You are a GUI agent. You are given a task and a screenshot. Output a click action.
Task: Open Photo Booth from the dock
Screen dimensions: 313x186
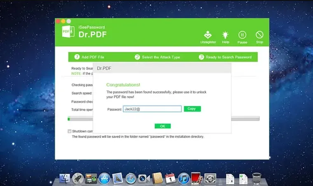[x=197, y=178]
